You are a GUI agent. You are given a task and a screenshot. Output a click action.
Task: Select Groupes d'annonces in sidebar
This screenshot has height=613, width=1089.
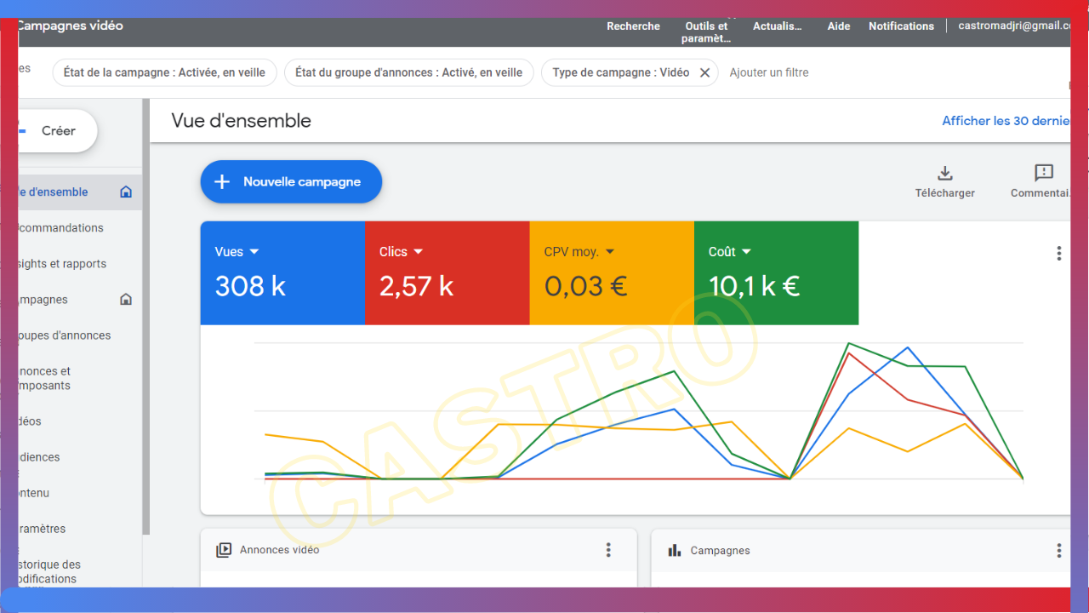66,335
